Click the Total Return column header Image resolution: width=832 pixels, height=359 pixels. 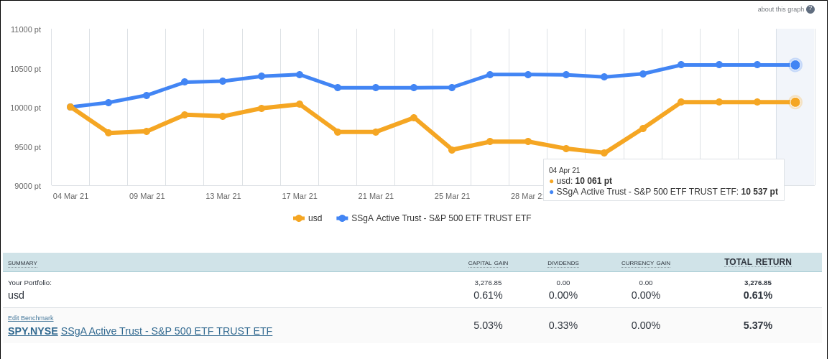[x=757, y=262]
